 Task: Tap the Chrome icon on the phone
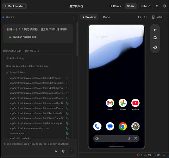pyautogui.click(x=123, y=126)
